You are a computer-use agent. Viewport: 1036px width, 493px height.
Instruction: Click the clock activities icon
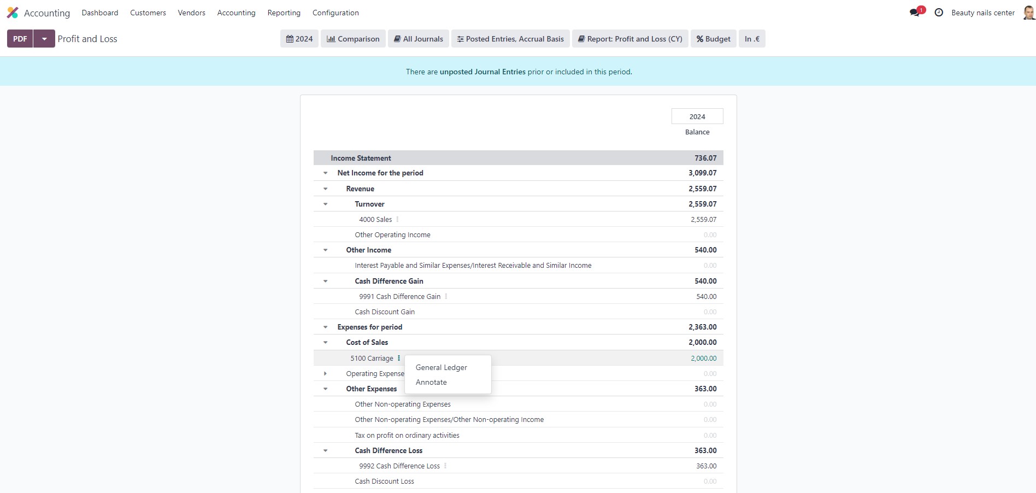tap(939, 13)
